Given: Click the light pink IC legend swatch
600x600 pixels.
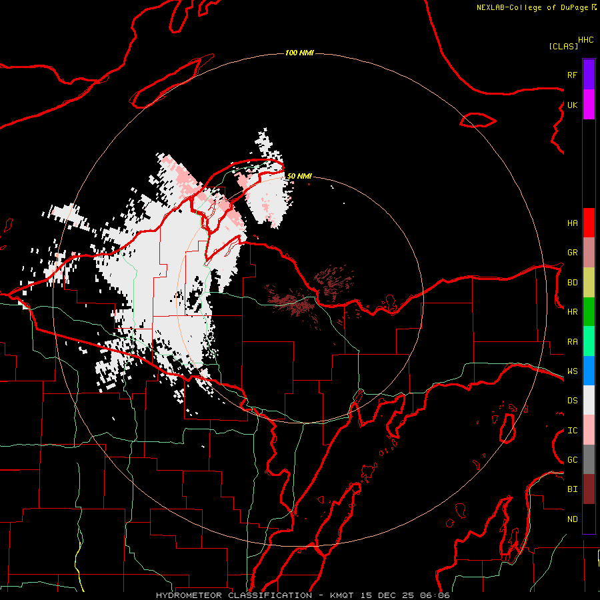Looking at the screenshot, I should tap(589, 430).
